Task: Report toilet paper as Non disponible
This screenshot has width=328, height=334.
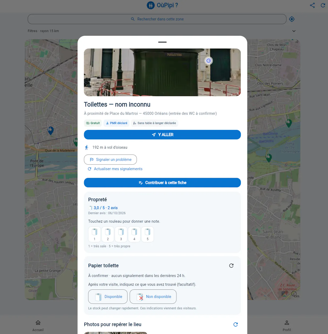Action: (153, 297)
